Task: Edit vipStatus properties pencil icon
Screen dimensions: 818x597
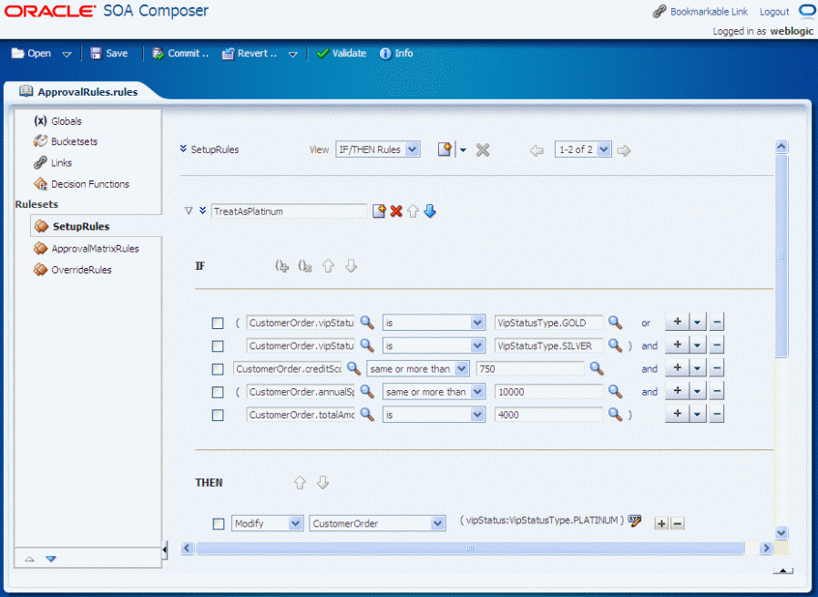Action: [x=634, y=520]
